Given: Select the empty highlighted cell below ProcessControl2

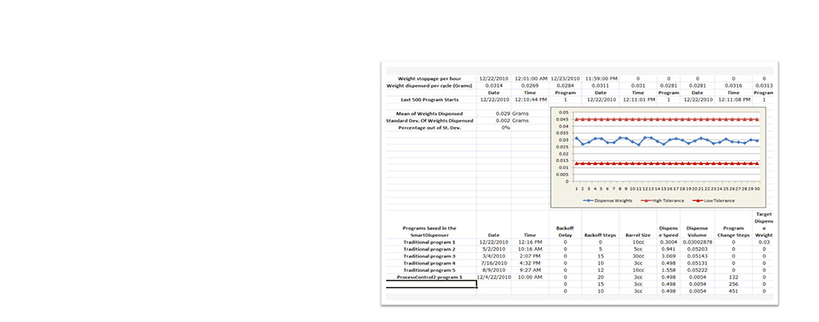Looking at the screenshot, I should pyautogui.click(x=431, y=284).
